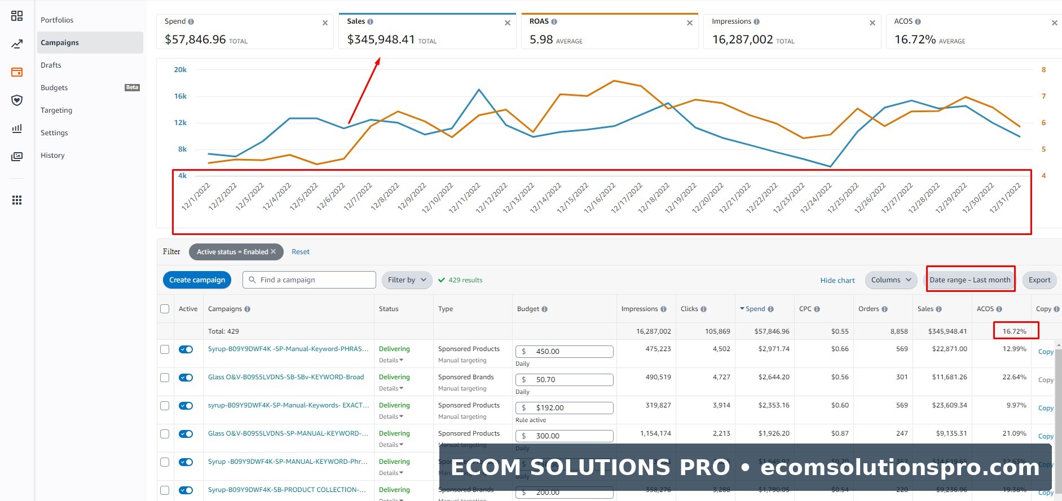The width and height of the screenshot is (1062, 501).
Task: Close the Sales metric card
Action: click(508, 23)
